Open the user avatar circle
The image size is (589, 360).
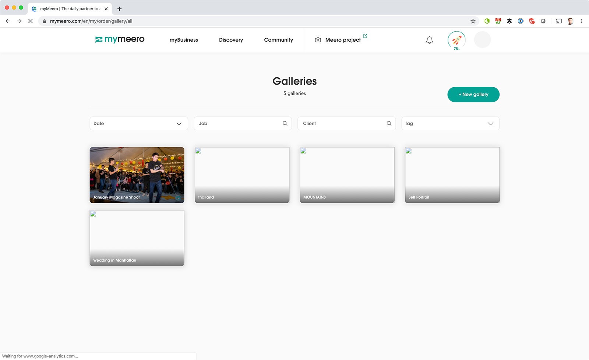coord(482,40)
